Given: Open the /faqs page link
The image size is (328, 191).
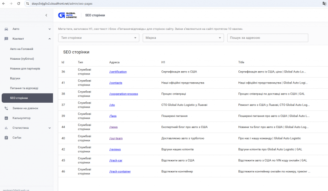Looking at the screenshot, I should [x=113, y=116].
